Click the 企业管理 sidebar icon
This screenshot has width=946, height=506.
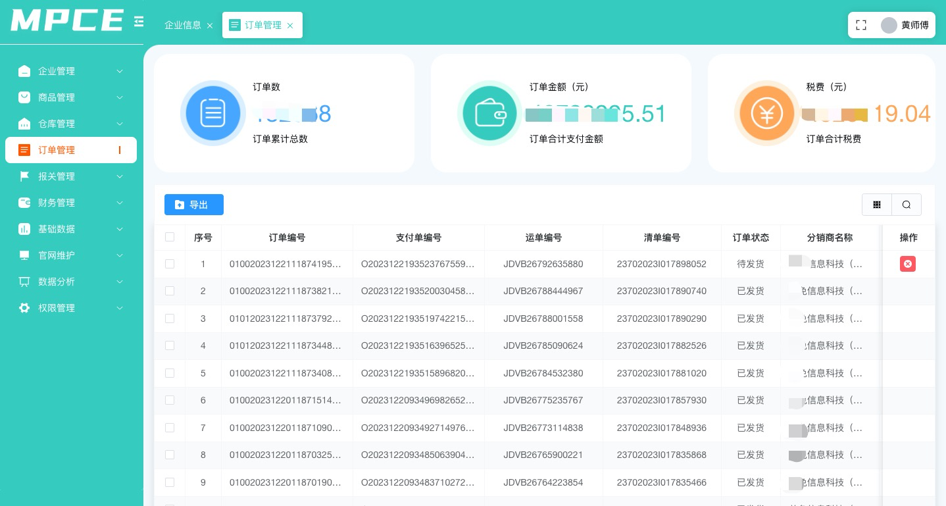pos(24,71)
